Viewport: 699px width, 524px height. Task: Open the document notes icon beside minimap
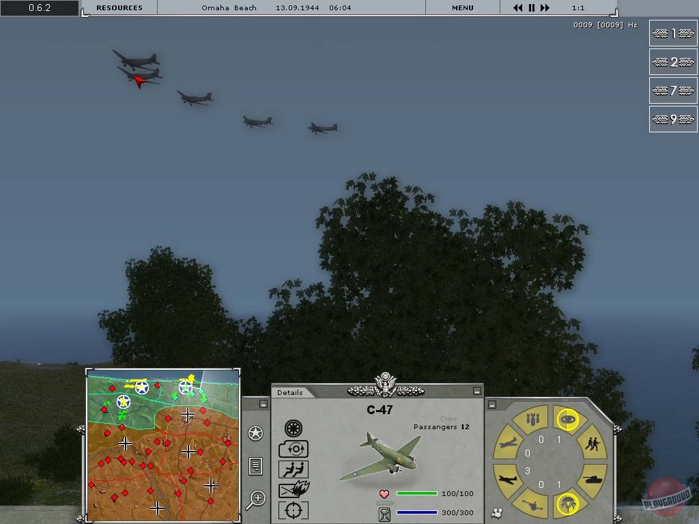[x=256, y=467]
